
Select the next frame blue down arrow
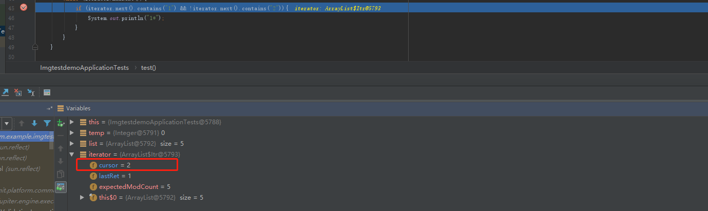34,123
